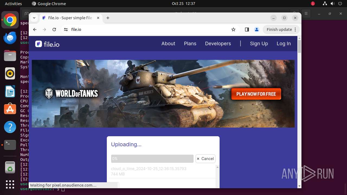
Task: Click the 744 MB file size text
Action: coord(118,174)
